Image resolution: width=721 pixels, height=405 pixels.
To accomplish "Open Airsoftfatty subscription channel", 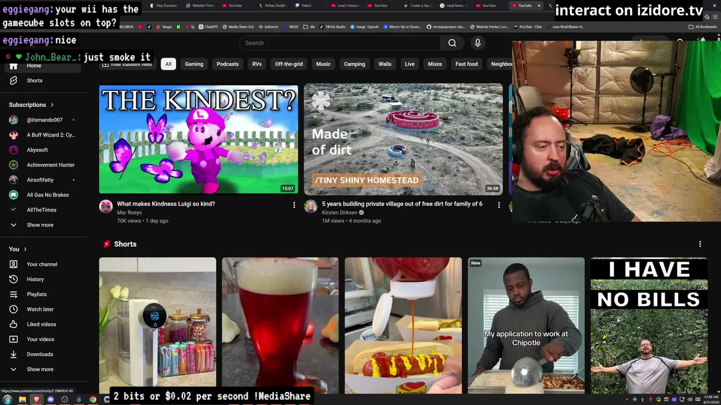I will click(x=43, y=180).
